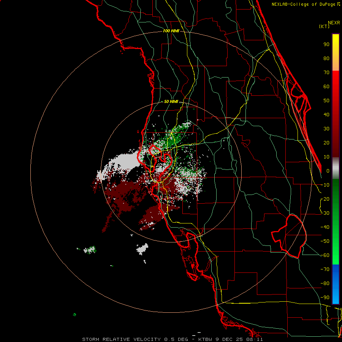Click the blue bottom segment of color bar
The image size is (342, 342).
point(336,284)
